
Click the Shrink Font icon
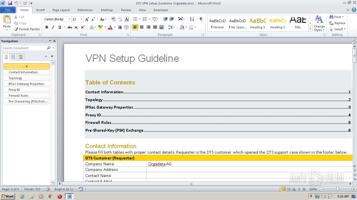(93, 19)
